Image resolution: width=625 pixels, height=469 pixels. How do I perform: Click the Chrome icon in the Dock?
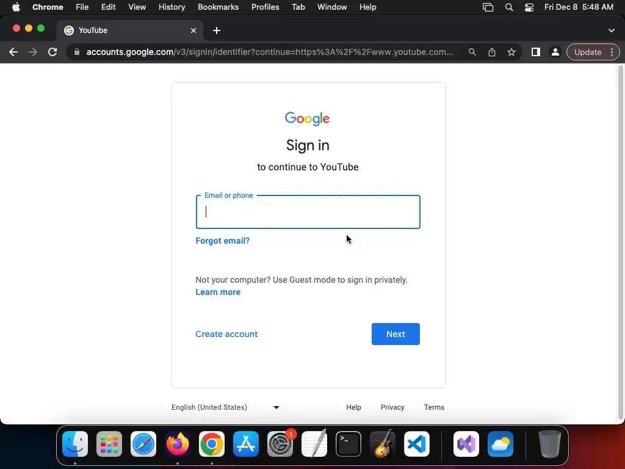point(212,444)
